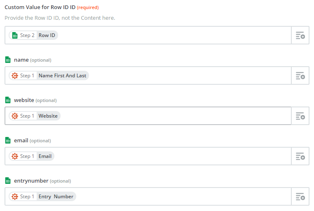Screen dimensions: 314x211
Task: Open the insert-field picker for the name field
Action: 300,76
